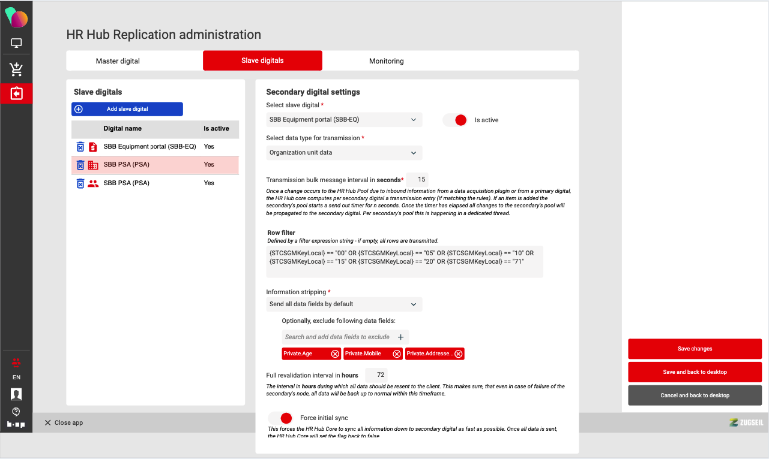Expand the Select slave digital dropdown
This screenshot has width=769, height=459.
point(344,120)
